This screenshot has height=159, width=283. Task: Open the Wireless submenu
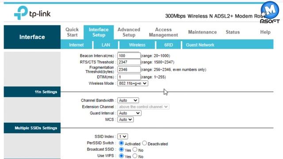tap(137, 45)
